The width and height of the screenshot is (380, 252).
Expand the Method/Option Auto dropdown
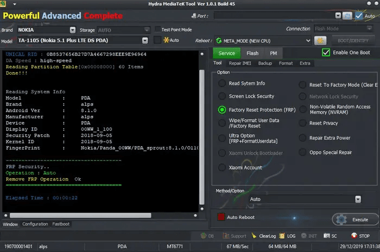click(357, 199)
